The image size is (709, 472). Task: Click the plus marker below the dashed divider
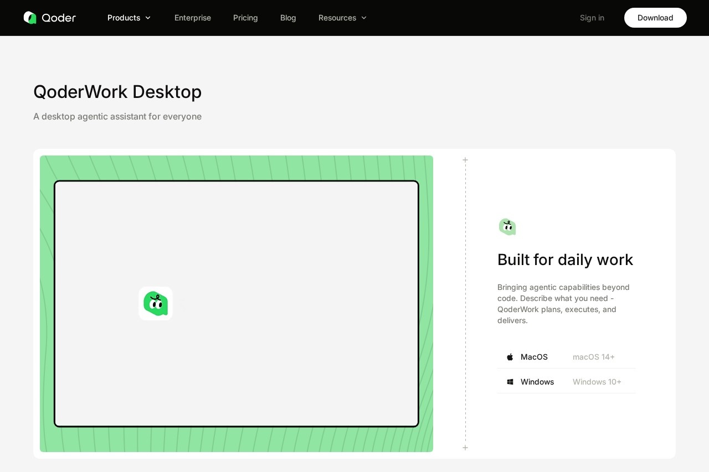pyautogui.click(x=465, y=448)
